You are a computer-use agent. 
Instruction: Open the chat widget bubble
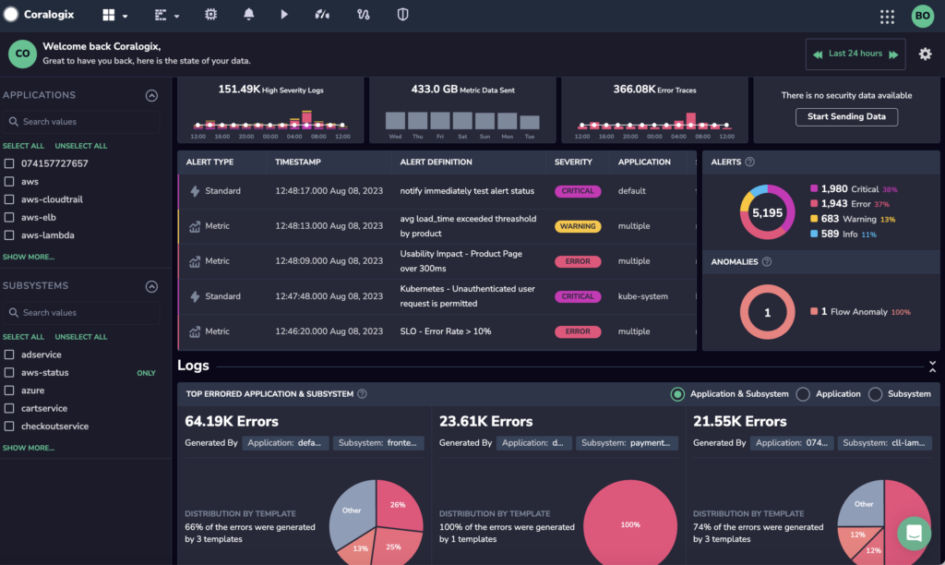914,533
